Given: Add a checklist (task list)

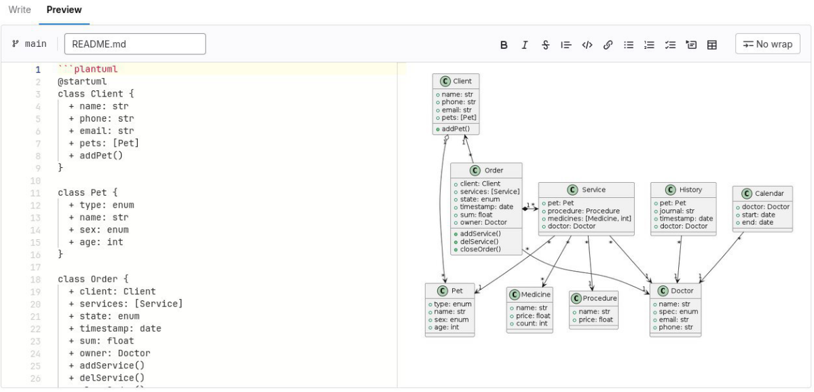Looking at the screenshot, I should [670, 45].
